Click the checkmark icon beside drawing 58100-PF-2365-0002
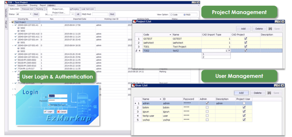Image resolution: width=292 pixels, height=137 pixels. tap(16, 60)
